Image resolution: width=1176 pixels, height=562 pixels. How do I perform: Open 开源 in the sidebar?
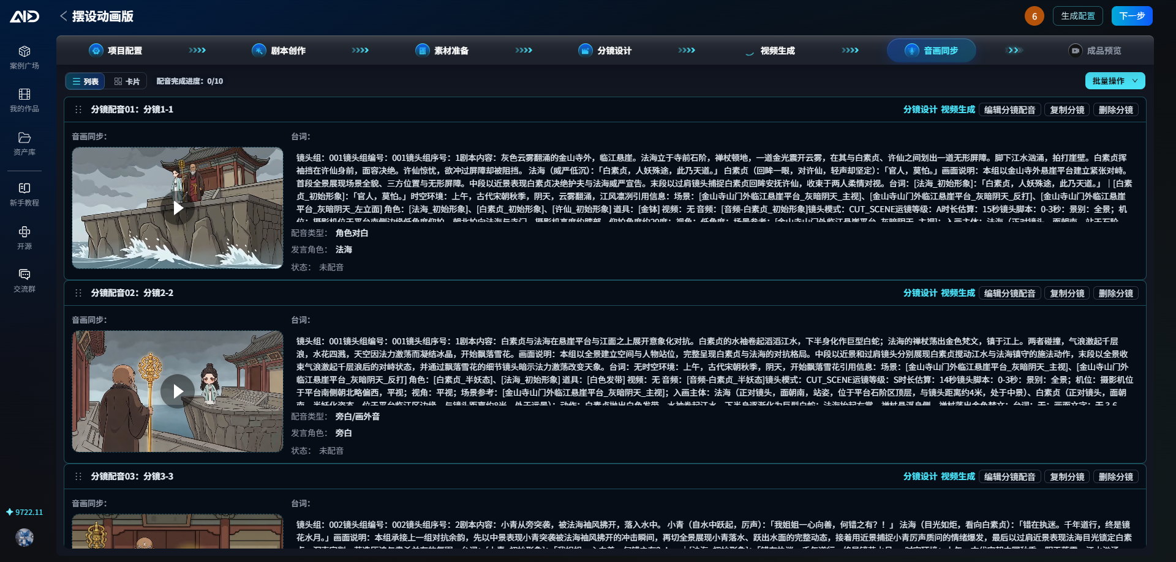(x=24, y=238)
